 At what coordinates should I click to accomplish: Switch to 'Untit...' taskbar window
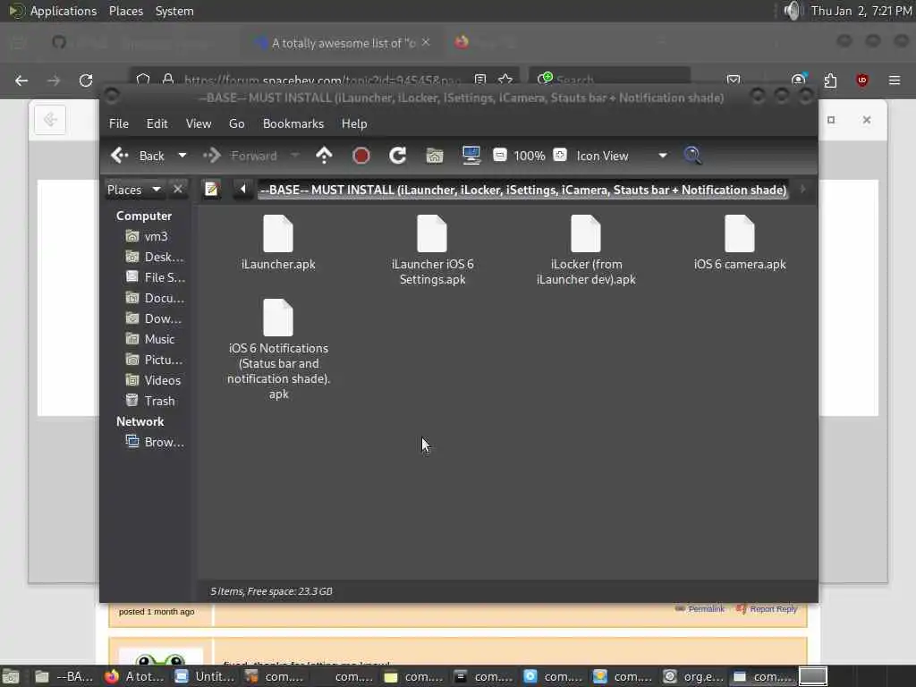pyautogui.click(x=205, y=676)
